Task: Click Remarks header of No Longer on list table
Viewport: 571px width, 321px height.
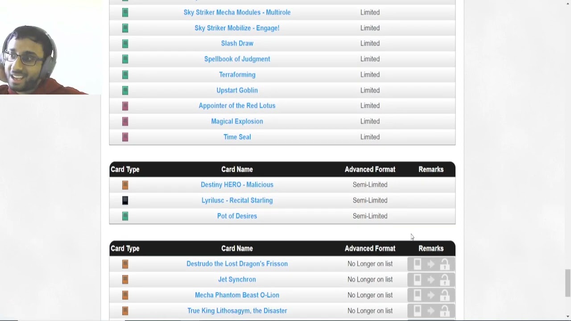Action: coord(431,248)
